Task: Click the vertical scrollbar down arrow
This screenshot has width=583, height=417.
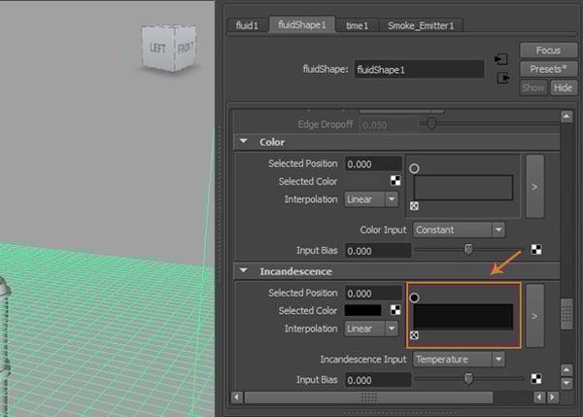Action: [x=566, y=383]
